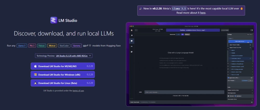Click the "Discover, download, and run local LLMs" heading
260x110 pixels.
coord(64,33)
